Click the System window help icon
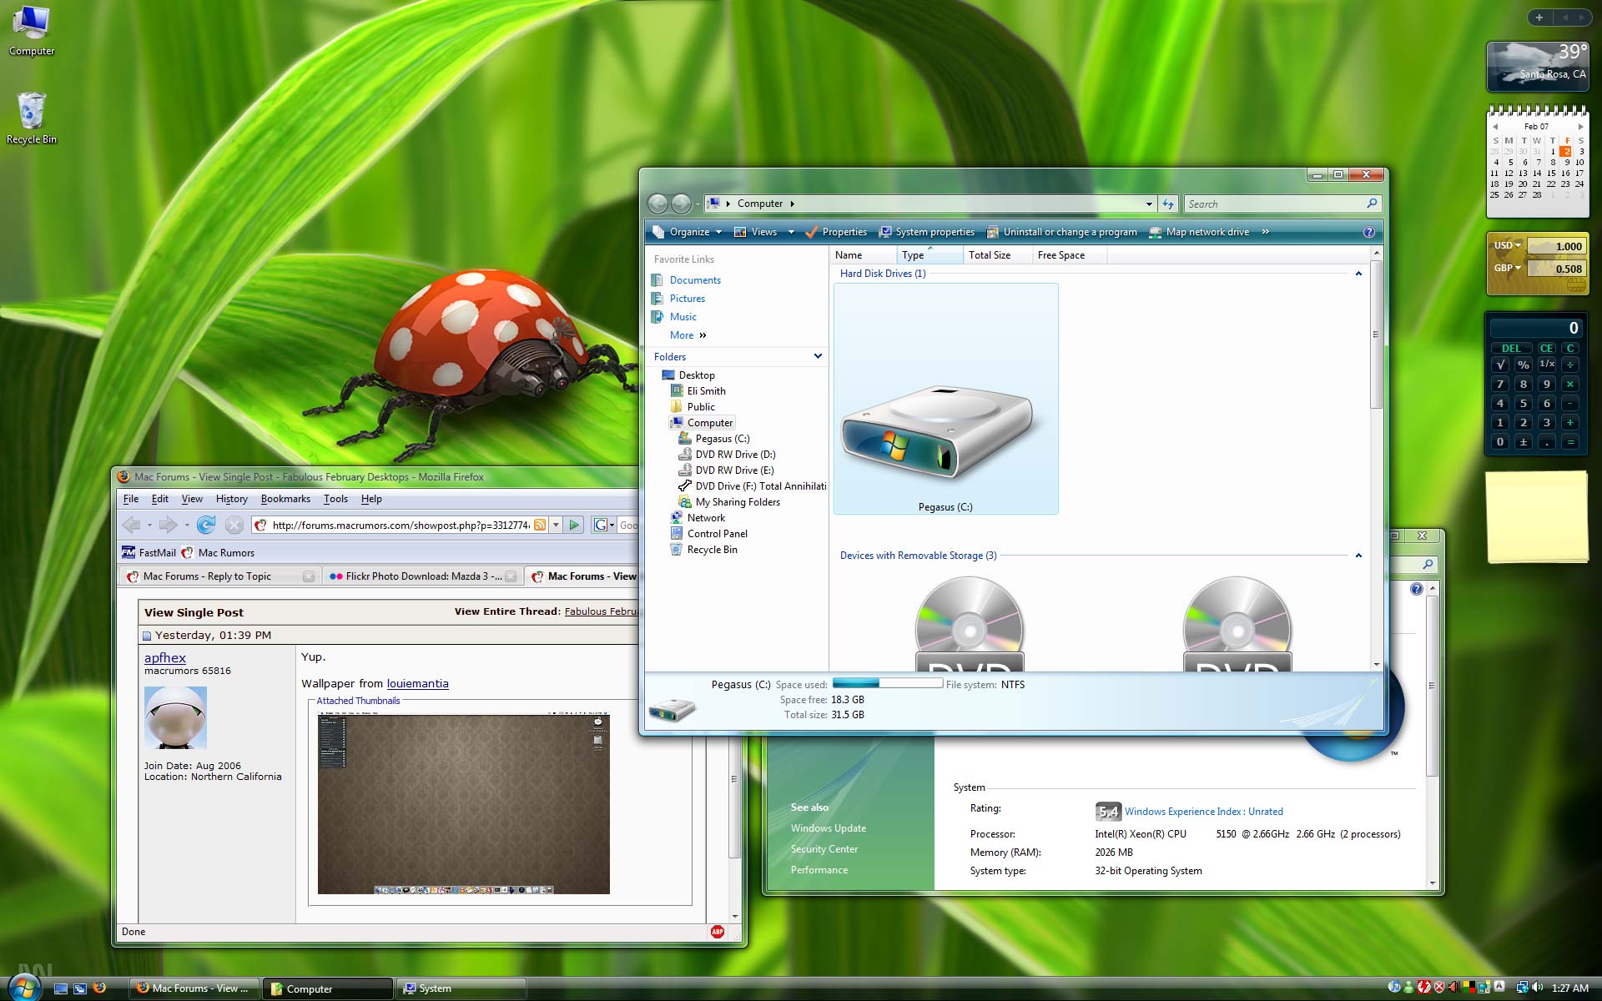Image resolution: width=1602 pixels, height=1001 pixels. click(x=1416, y=589)
